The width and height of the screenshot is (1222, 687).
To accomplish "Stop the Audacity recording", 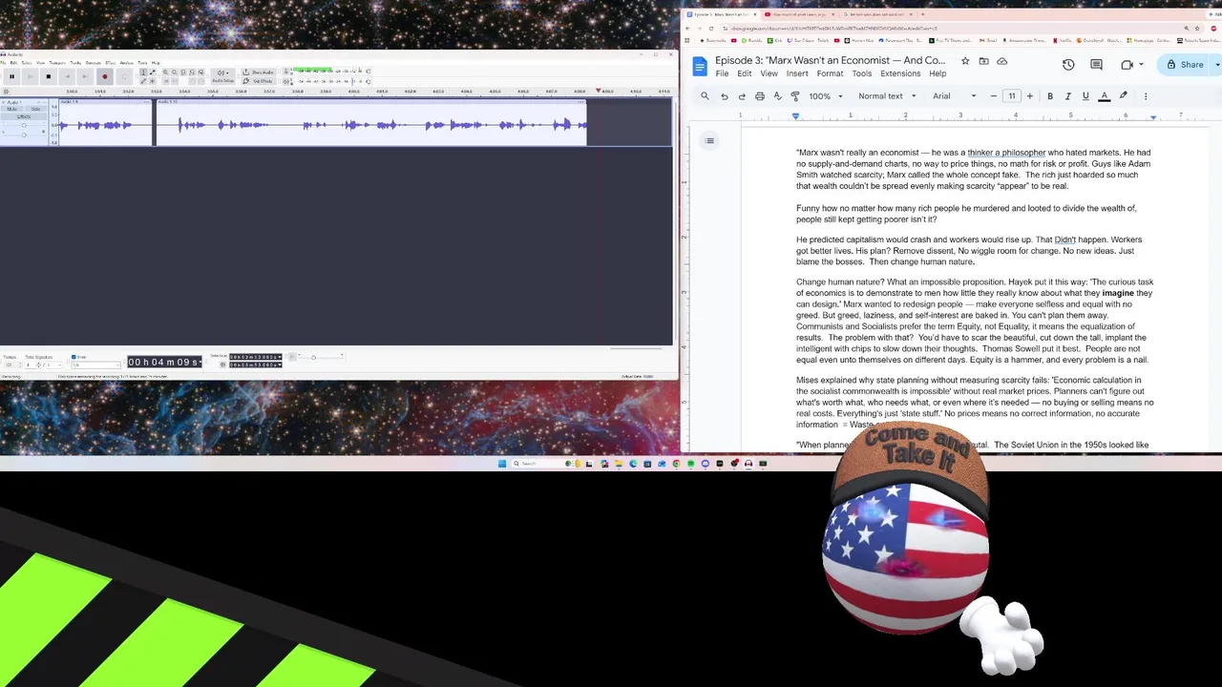I will coord(48,76).
